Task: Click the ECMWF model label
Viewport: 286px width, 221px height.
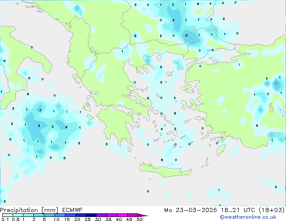Action: tap(73, 210)
